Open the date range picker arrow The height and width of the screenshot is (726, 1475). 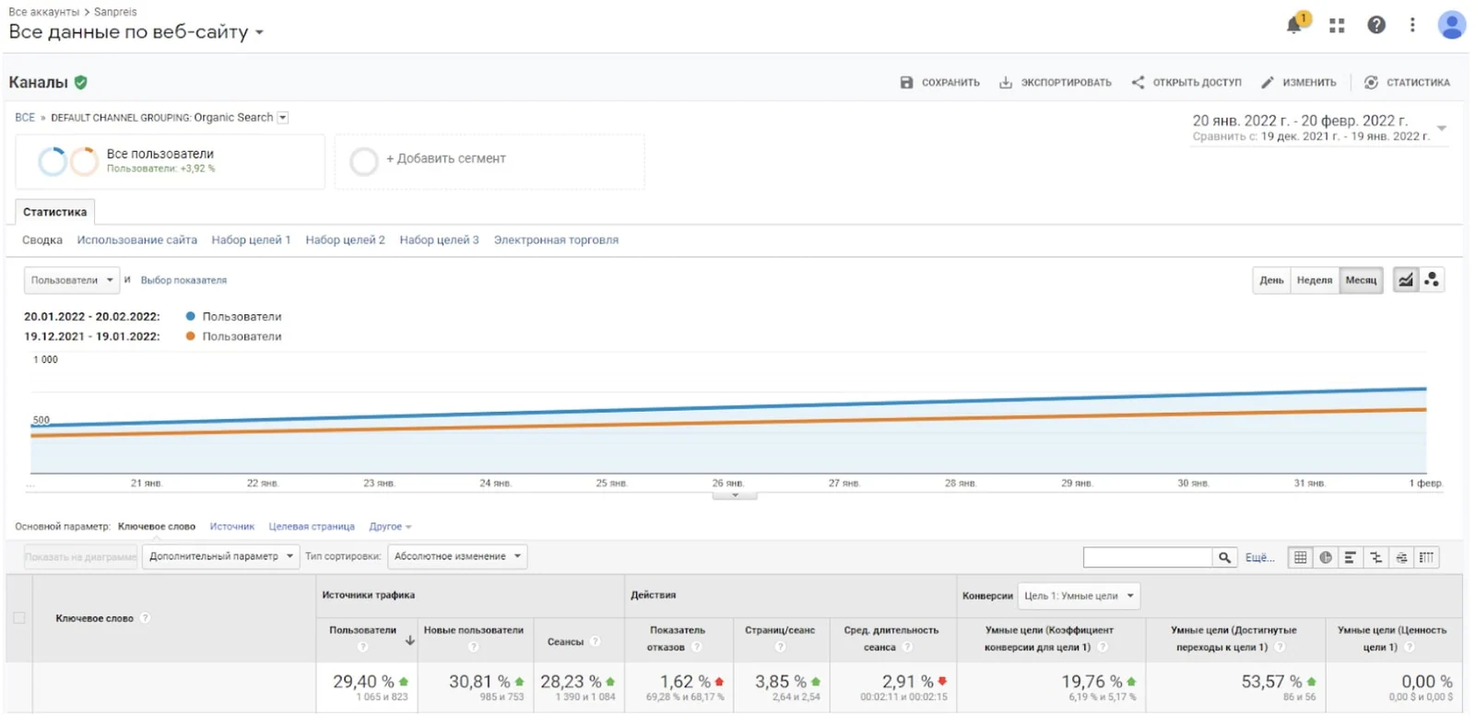pyautogui.click(x=1441, y=128)
